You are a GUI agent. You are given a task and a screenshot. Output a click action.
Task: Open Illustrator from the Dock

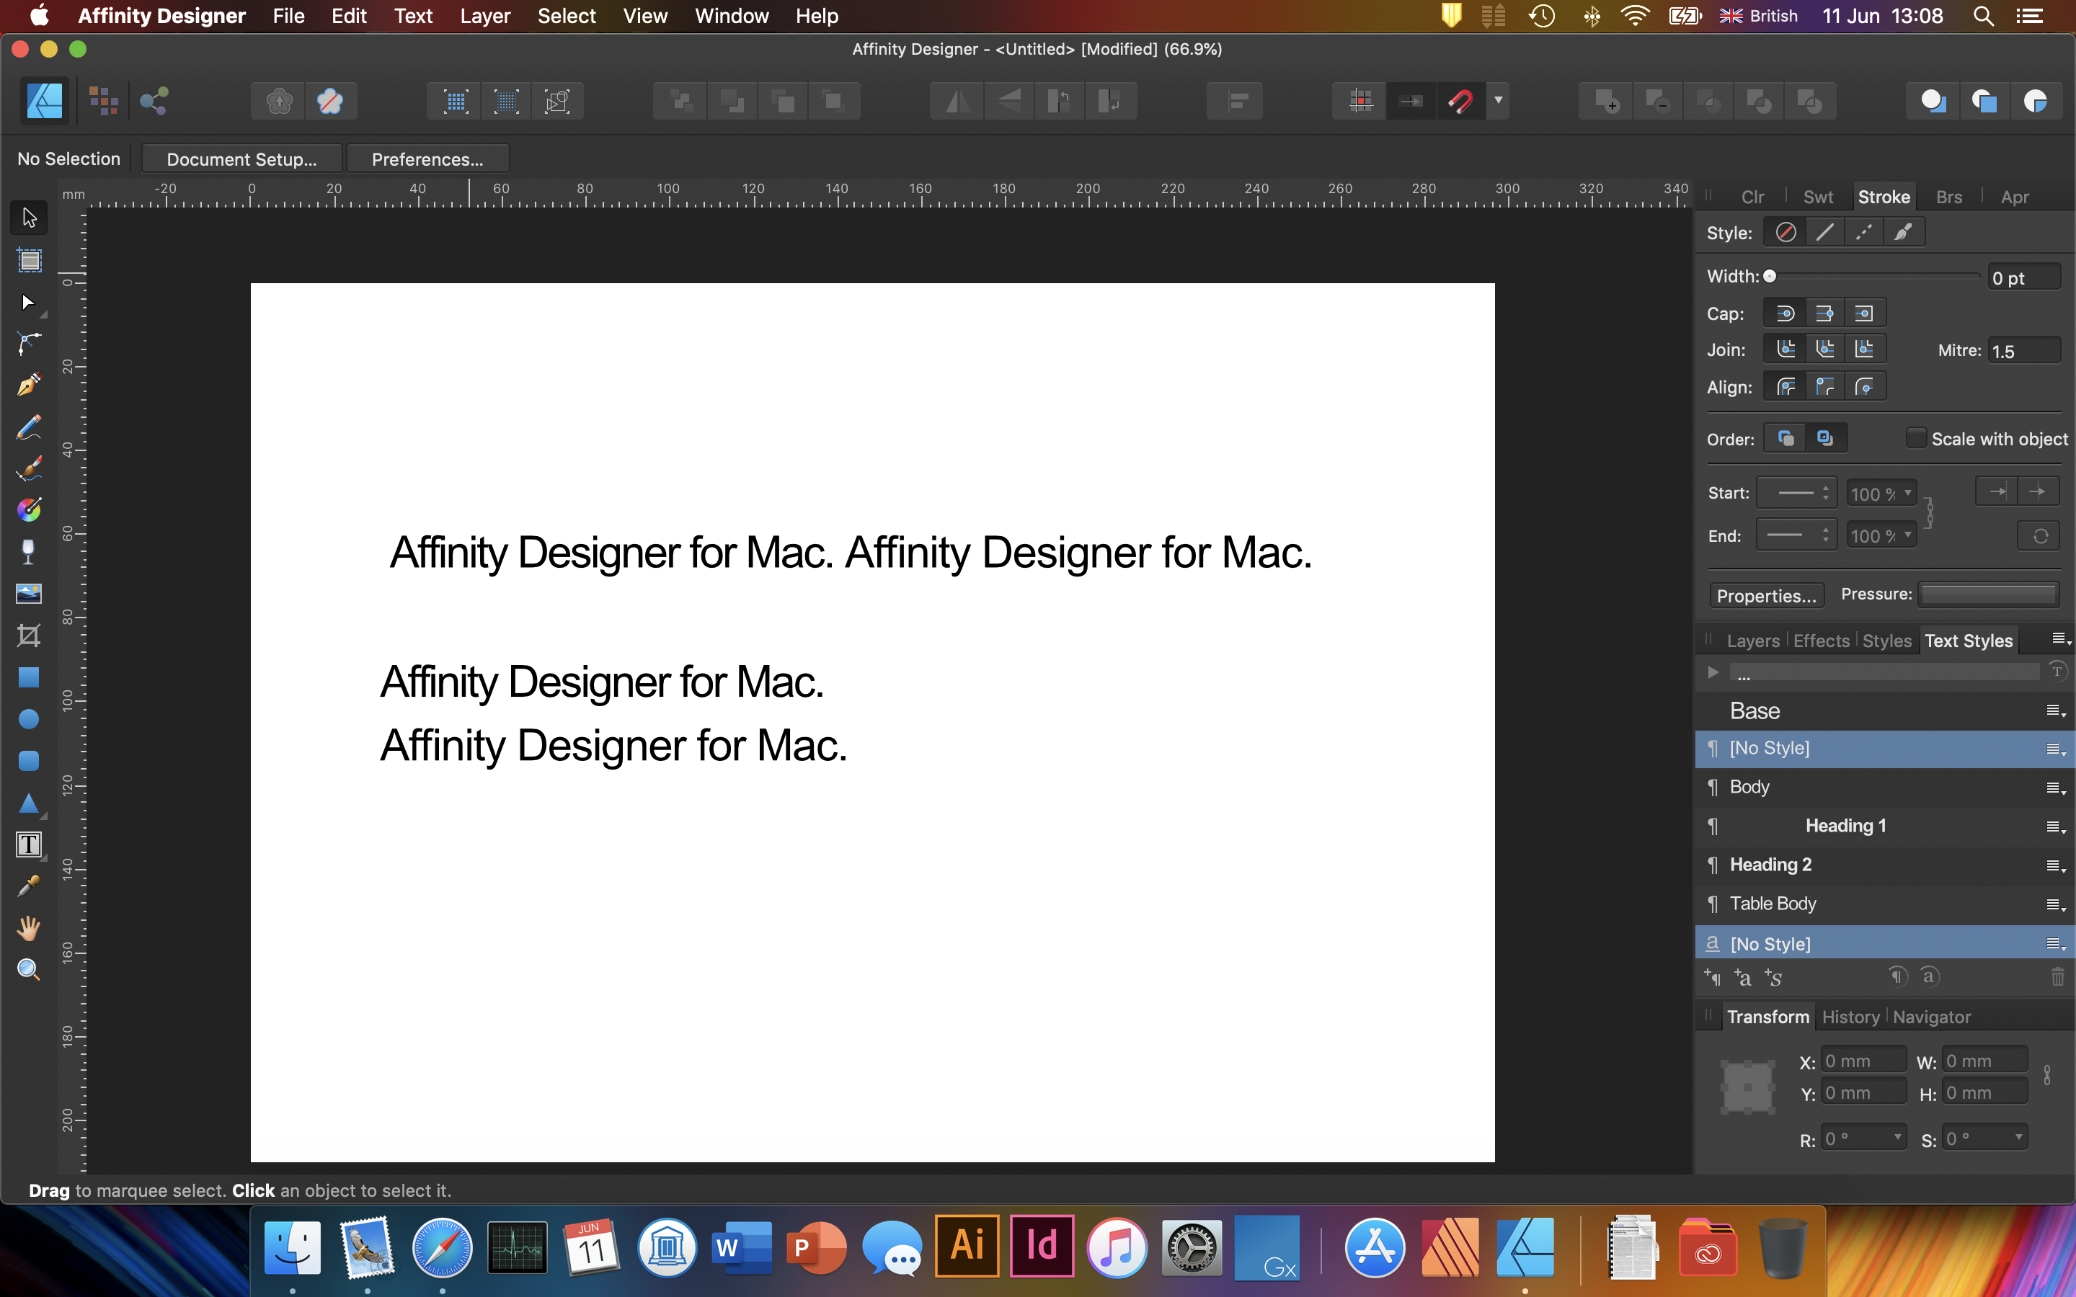[x=967, y=1246]
